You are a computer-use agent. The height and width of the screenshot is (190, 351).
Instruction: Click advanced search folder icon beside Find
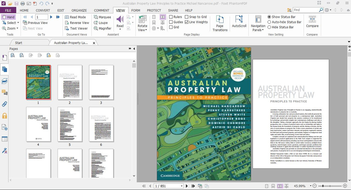(289, 10)
